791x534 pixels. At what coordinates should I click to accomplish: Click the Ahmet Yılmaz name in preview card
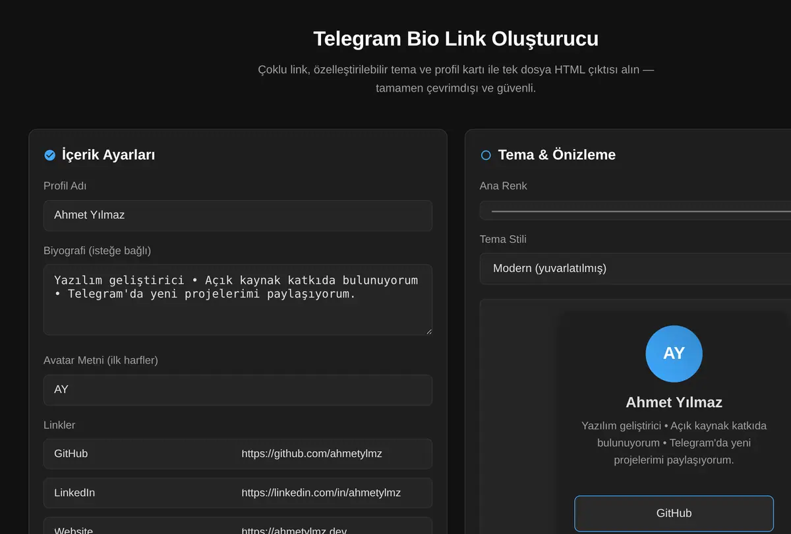point(674,402)
